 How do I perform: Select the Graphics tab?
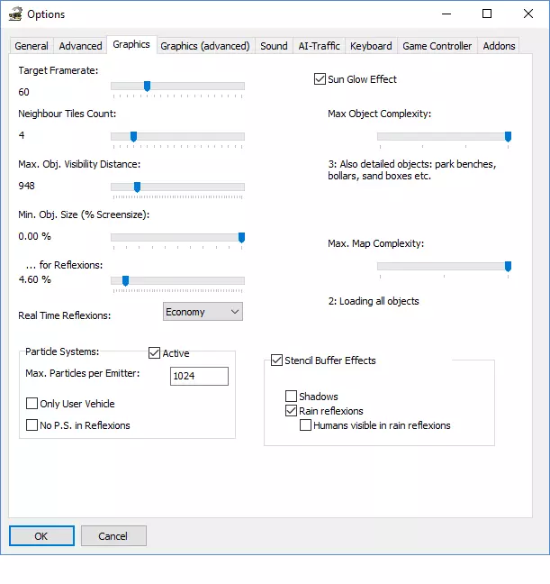(131, 44)
